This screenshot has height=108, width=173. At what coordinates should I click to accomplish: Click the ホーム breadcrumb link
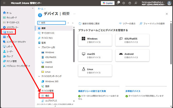(41, 9)
